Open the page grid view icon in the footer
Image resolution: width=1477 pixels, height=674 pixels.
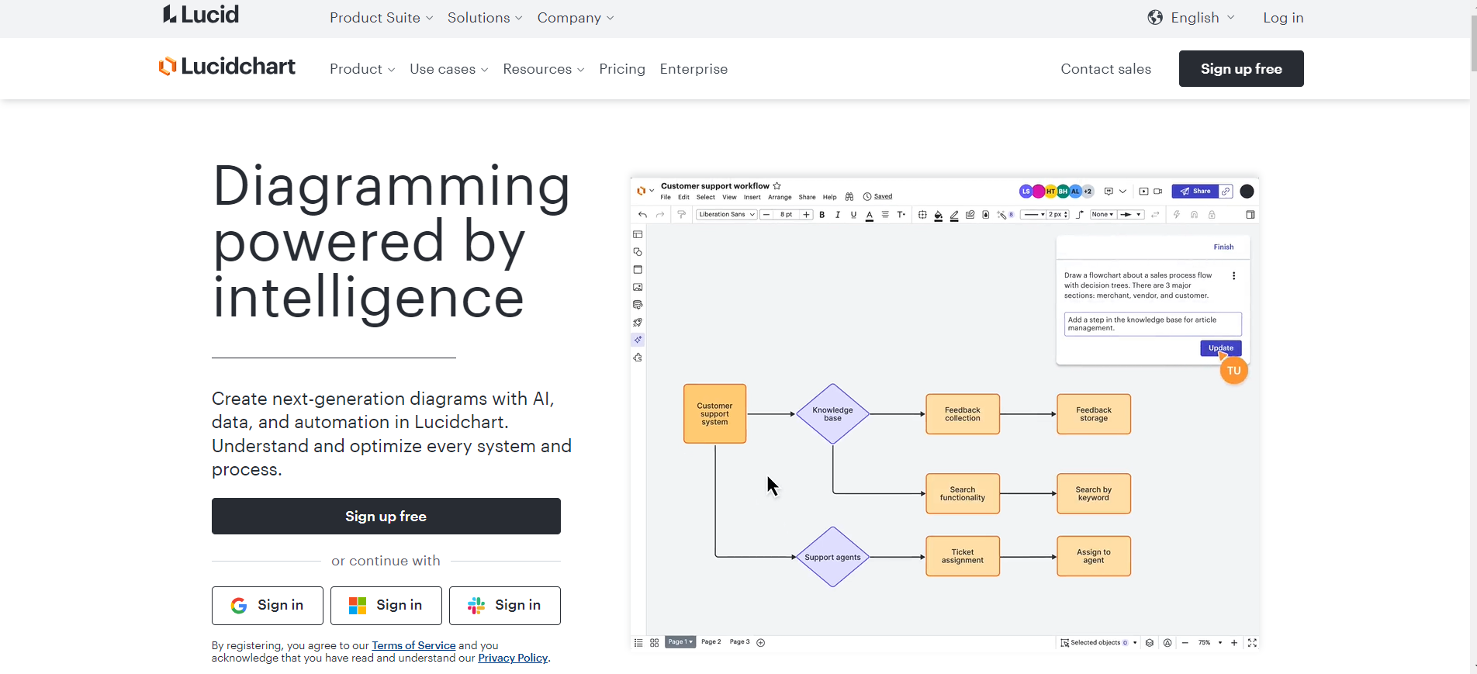coord(655,643)
